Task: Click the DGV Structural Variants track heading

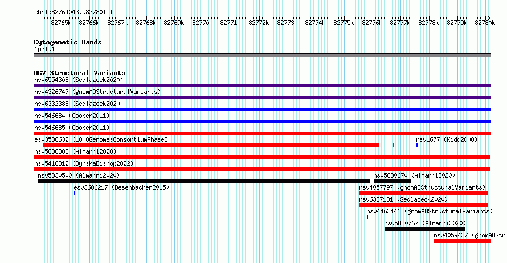Action: point(80,73)
